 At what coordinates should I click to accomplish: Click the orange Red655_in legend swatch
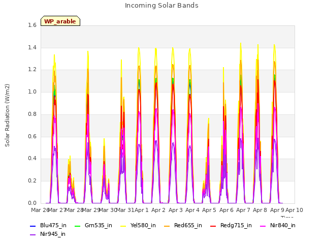pyautogui.click(x=167, y=226)
